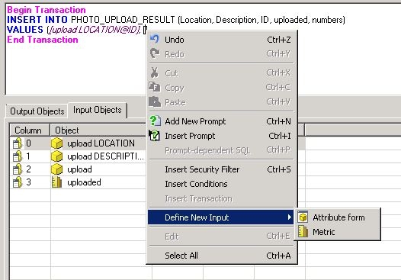The image size is (401, 280).
Task: Switch to the Input Objects tab
Action: click(x=98, y=110)
